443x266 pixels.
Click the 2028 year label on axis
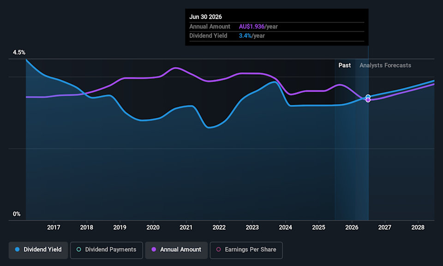point(418,227)
